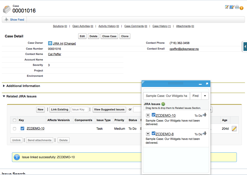Click the table edit icon in page header
247x175 pixels.
pos(232,7)
